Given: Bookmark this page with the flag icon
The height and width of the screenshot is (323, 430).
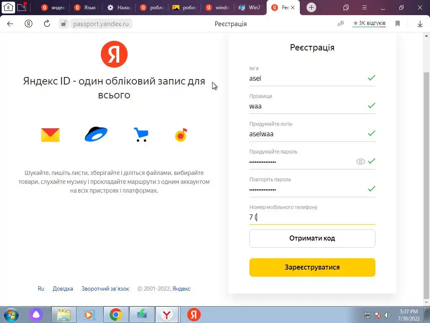Looking at the screenshot, I should [398, 24].
